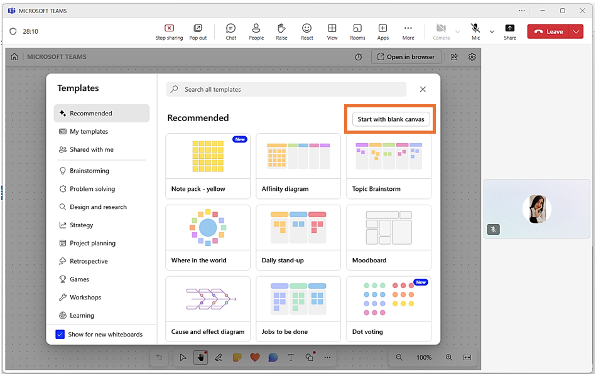
Task: Open whiteboard settings gear
Action: [x=472, y=57]
